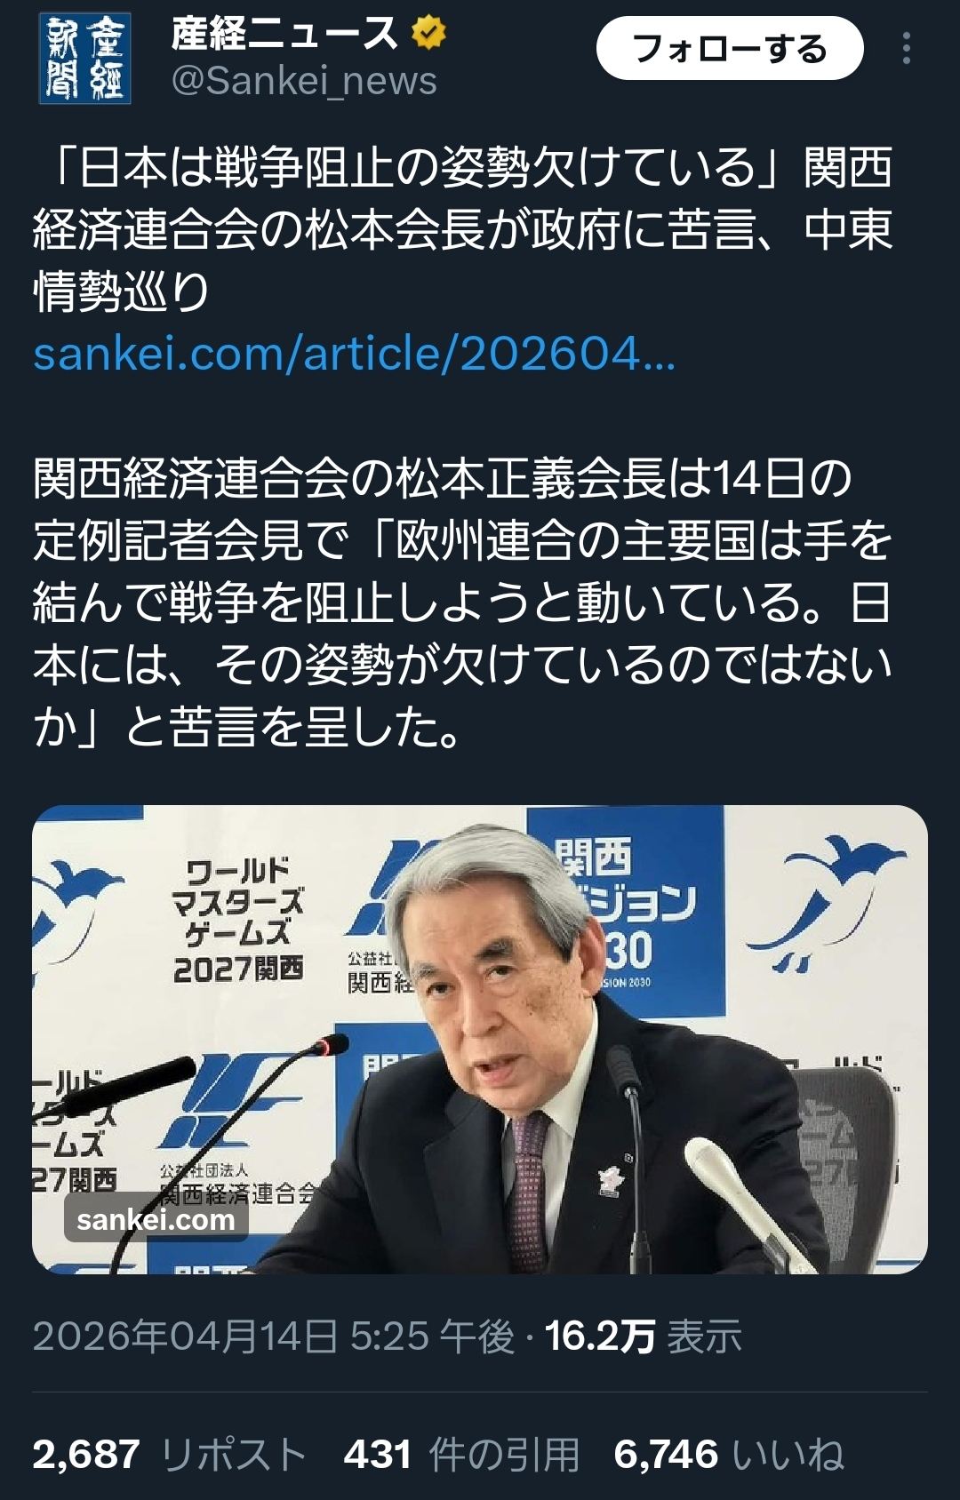Open the sankei.com/article link
The height and width of the screenshot is (1500, 960).
(355, 354)
